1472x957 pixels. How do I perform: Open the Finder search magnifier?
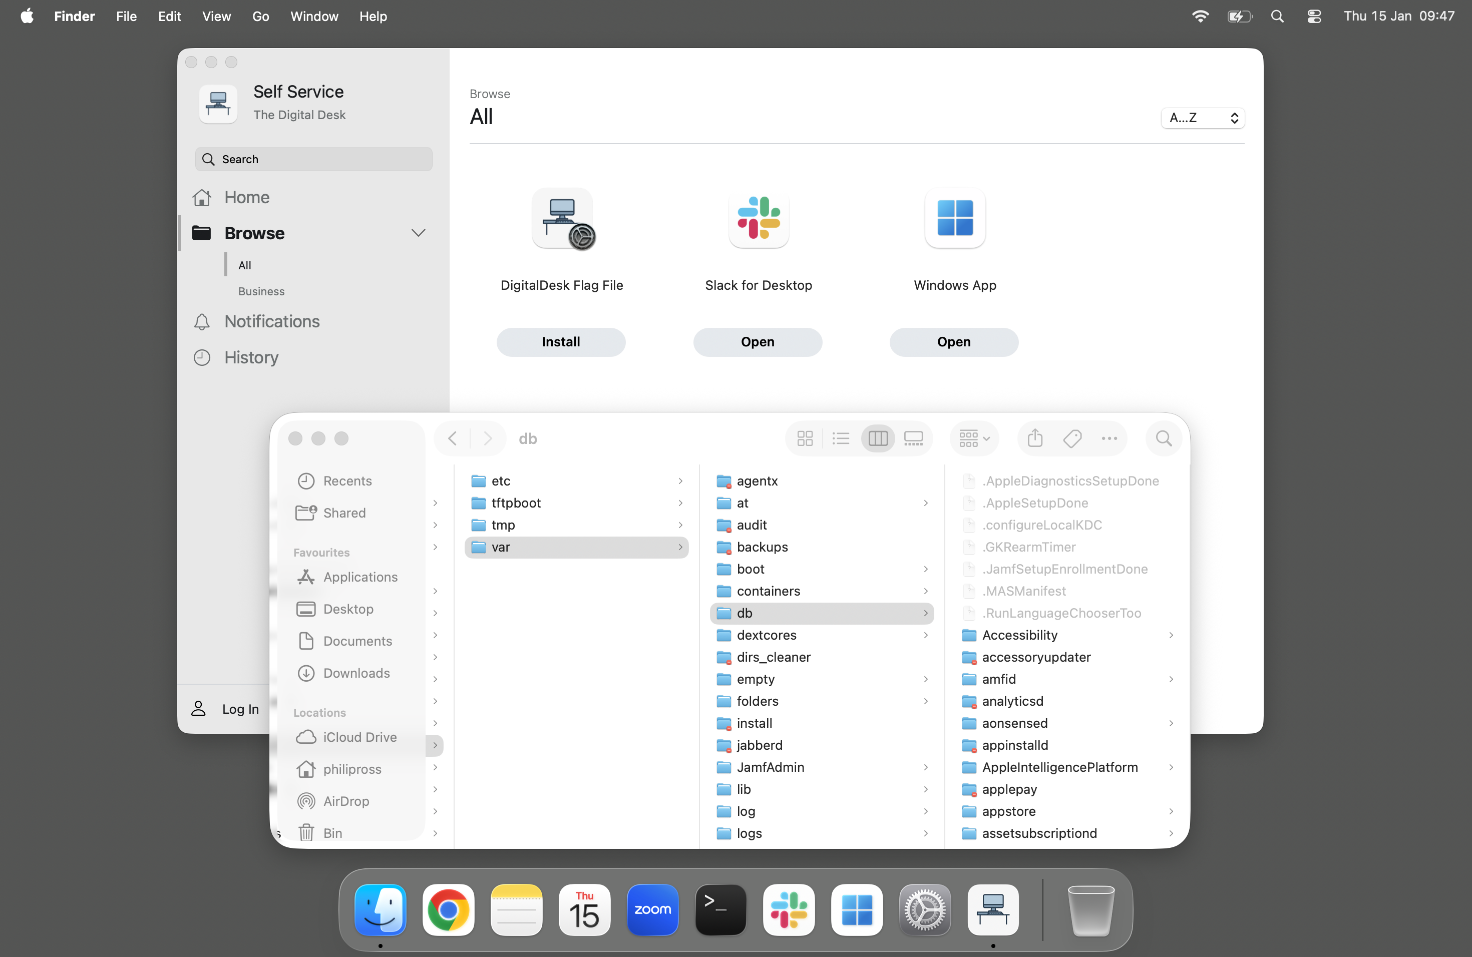point(1164,438)
